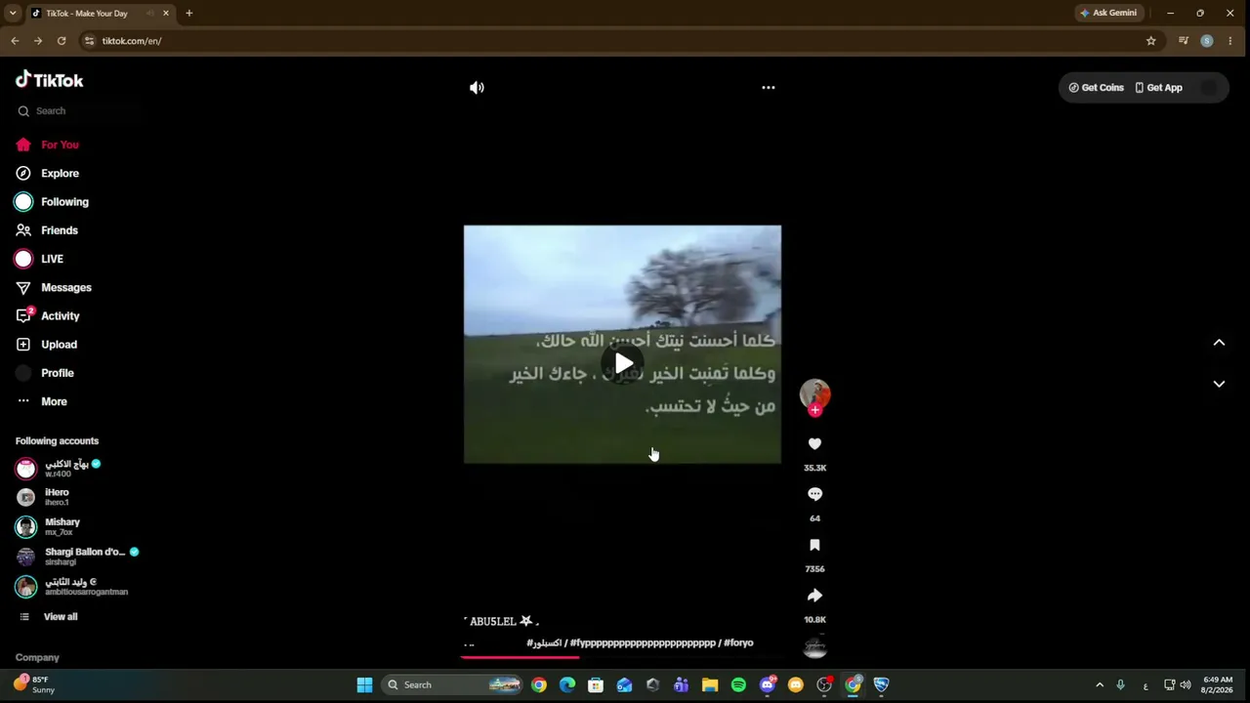This screenshot has width=1250, height=703.
Task: Click the #foryo hashtag
Action: click(x=738, y=643)
